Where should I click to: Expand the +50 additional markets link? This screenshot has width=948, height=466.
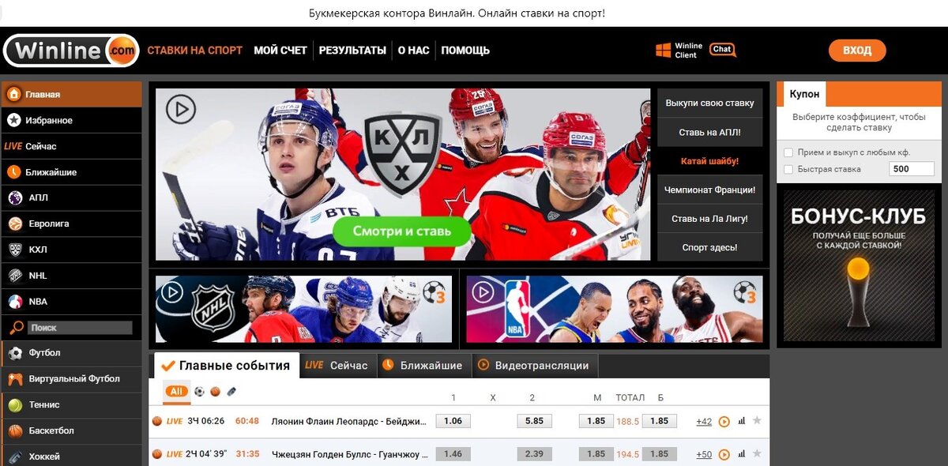pyautogui.click(x=704, y=454)
